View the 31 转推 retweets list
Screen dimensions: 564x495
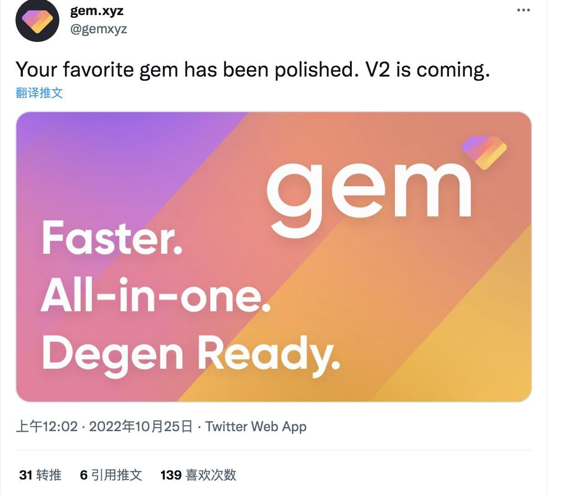(x=40, y=475)
